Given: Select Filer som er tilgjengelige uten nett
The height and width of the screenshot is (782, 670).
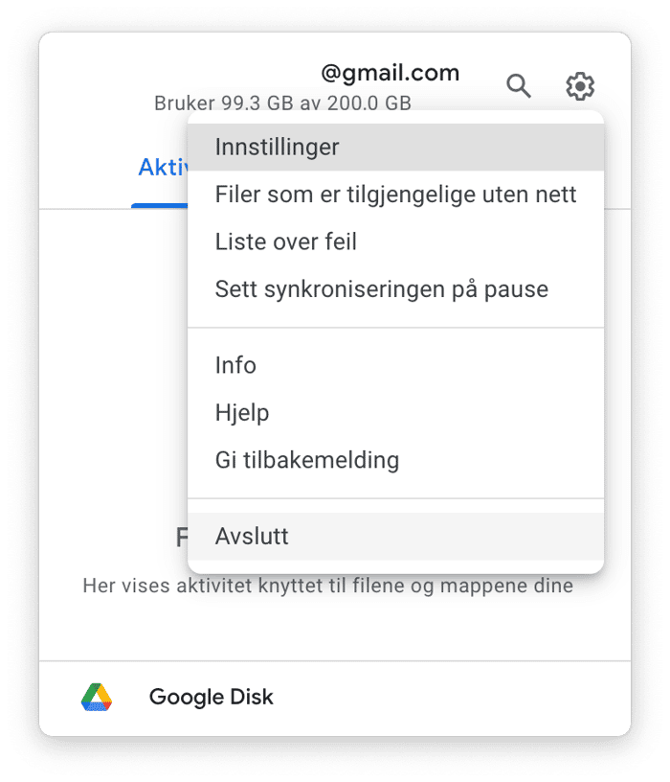Looking at the screenshot, I should point(395,195).
